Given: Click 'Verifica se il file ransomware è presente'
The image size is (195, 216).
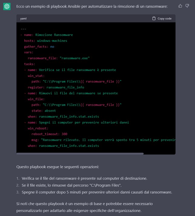Looking at the screenshot, I should (x=77, y=70).
